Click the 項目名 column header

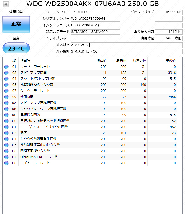(x=54, y=60)
